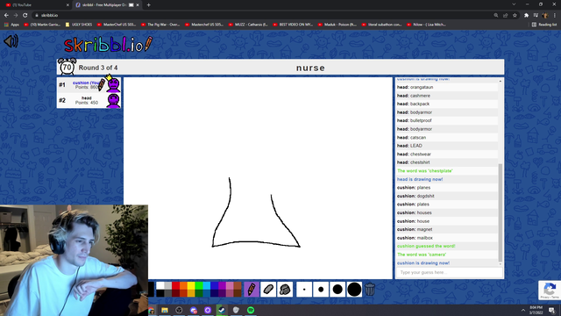Open the BEST VIDEO ON MY bookmark
The width and height of the screenshot is (561, 316).
pos(293,25)
